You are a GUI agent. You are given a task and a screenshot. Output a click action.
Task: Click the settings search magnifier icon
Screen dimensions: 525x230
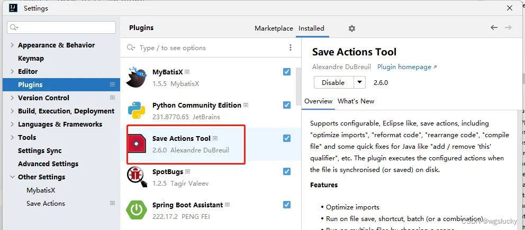[14, 27]
